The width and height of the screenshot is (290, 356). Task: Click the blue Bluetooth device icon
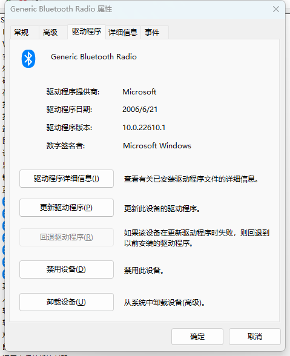(x=28, y=59)
